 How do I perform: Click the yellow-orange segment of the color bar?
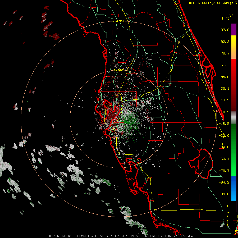[234, 47]
